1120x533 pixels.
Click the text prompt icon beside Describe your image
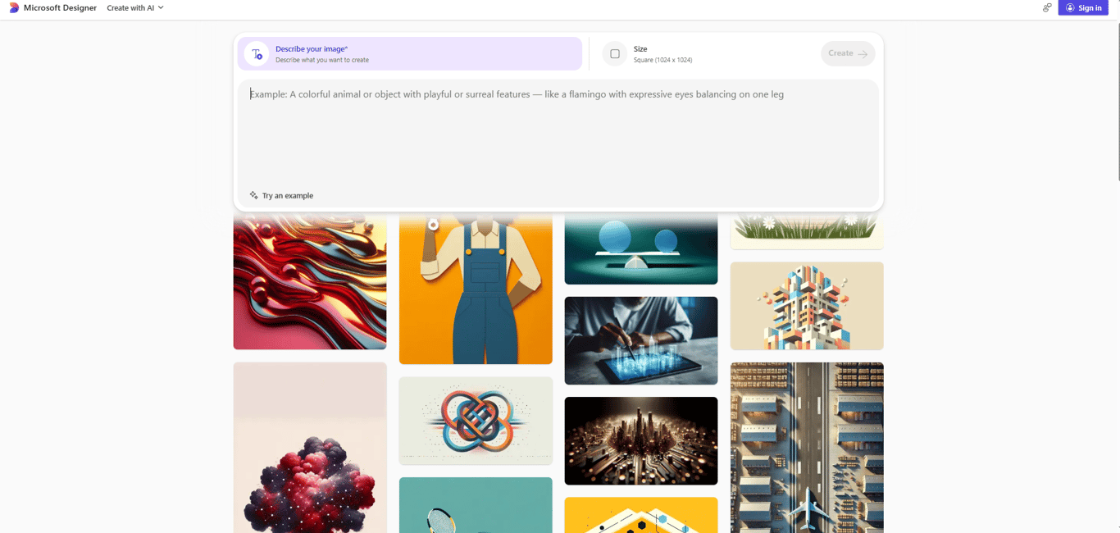257,54
